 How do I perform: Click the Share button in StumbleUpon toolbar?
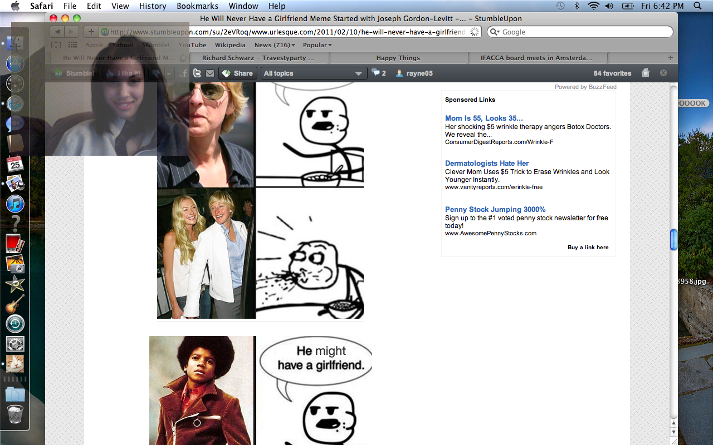(237, 73)
